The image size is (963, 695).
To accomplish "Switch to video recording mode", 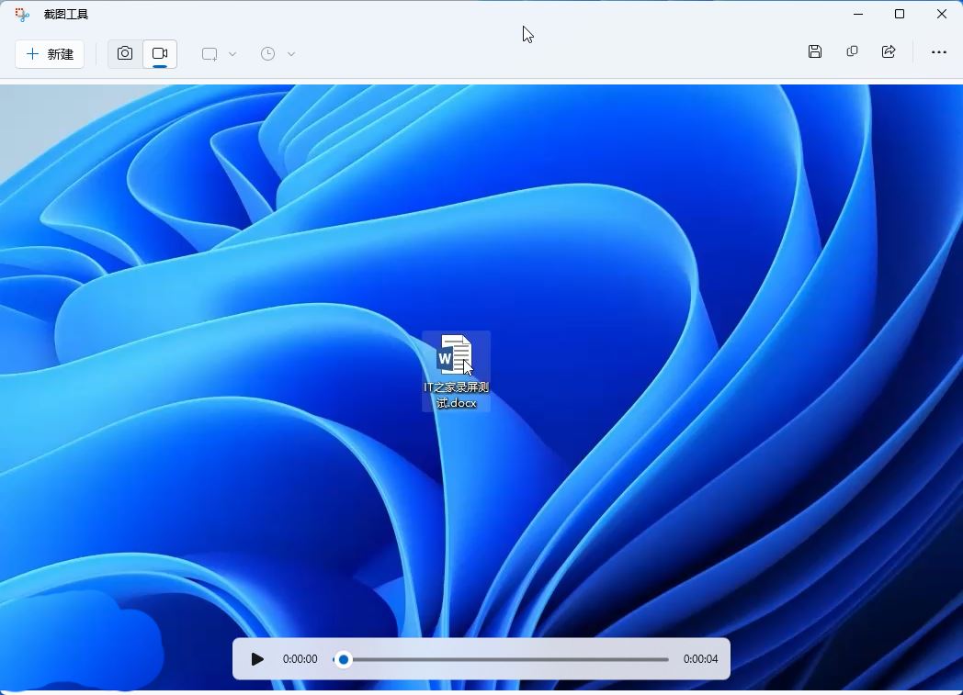I will point(160,54).
